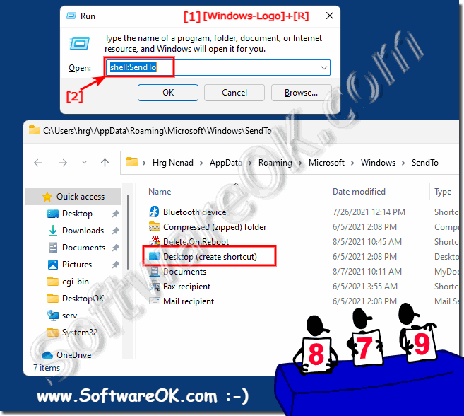This screenshot has height=416, width=464.
Task: Expand the chevron after Microsoft breadcrumb
Action: point(352,163)
